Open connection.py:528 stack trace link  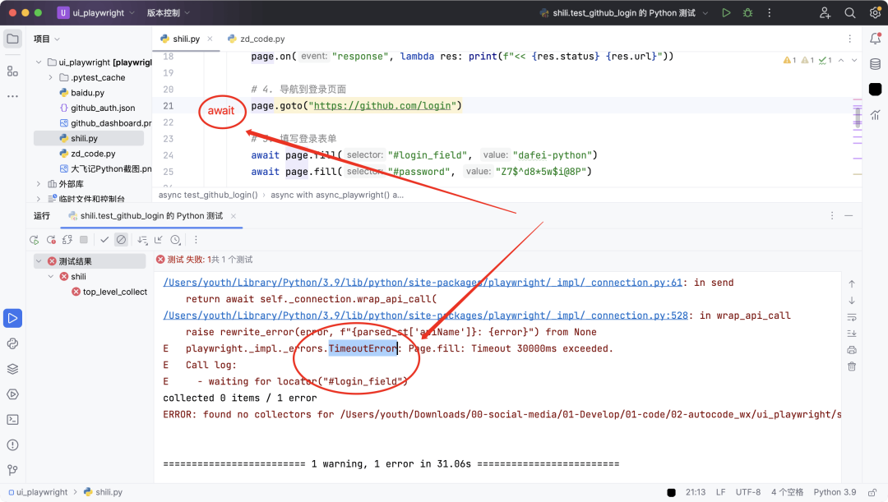pos(425,315)
